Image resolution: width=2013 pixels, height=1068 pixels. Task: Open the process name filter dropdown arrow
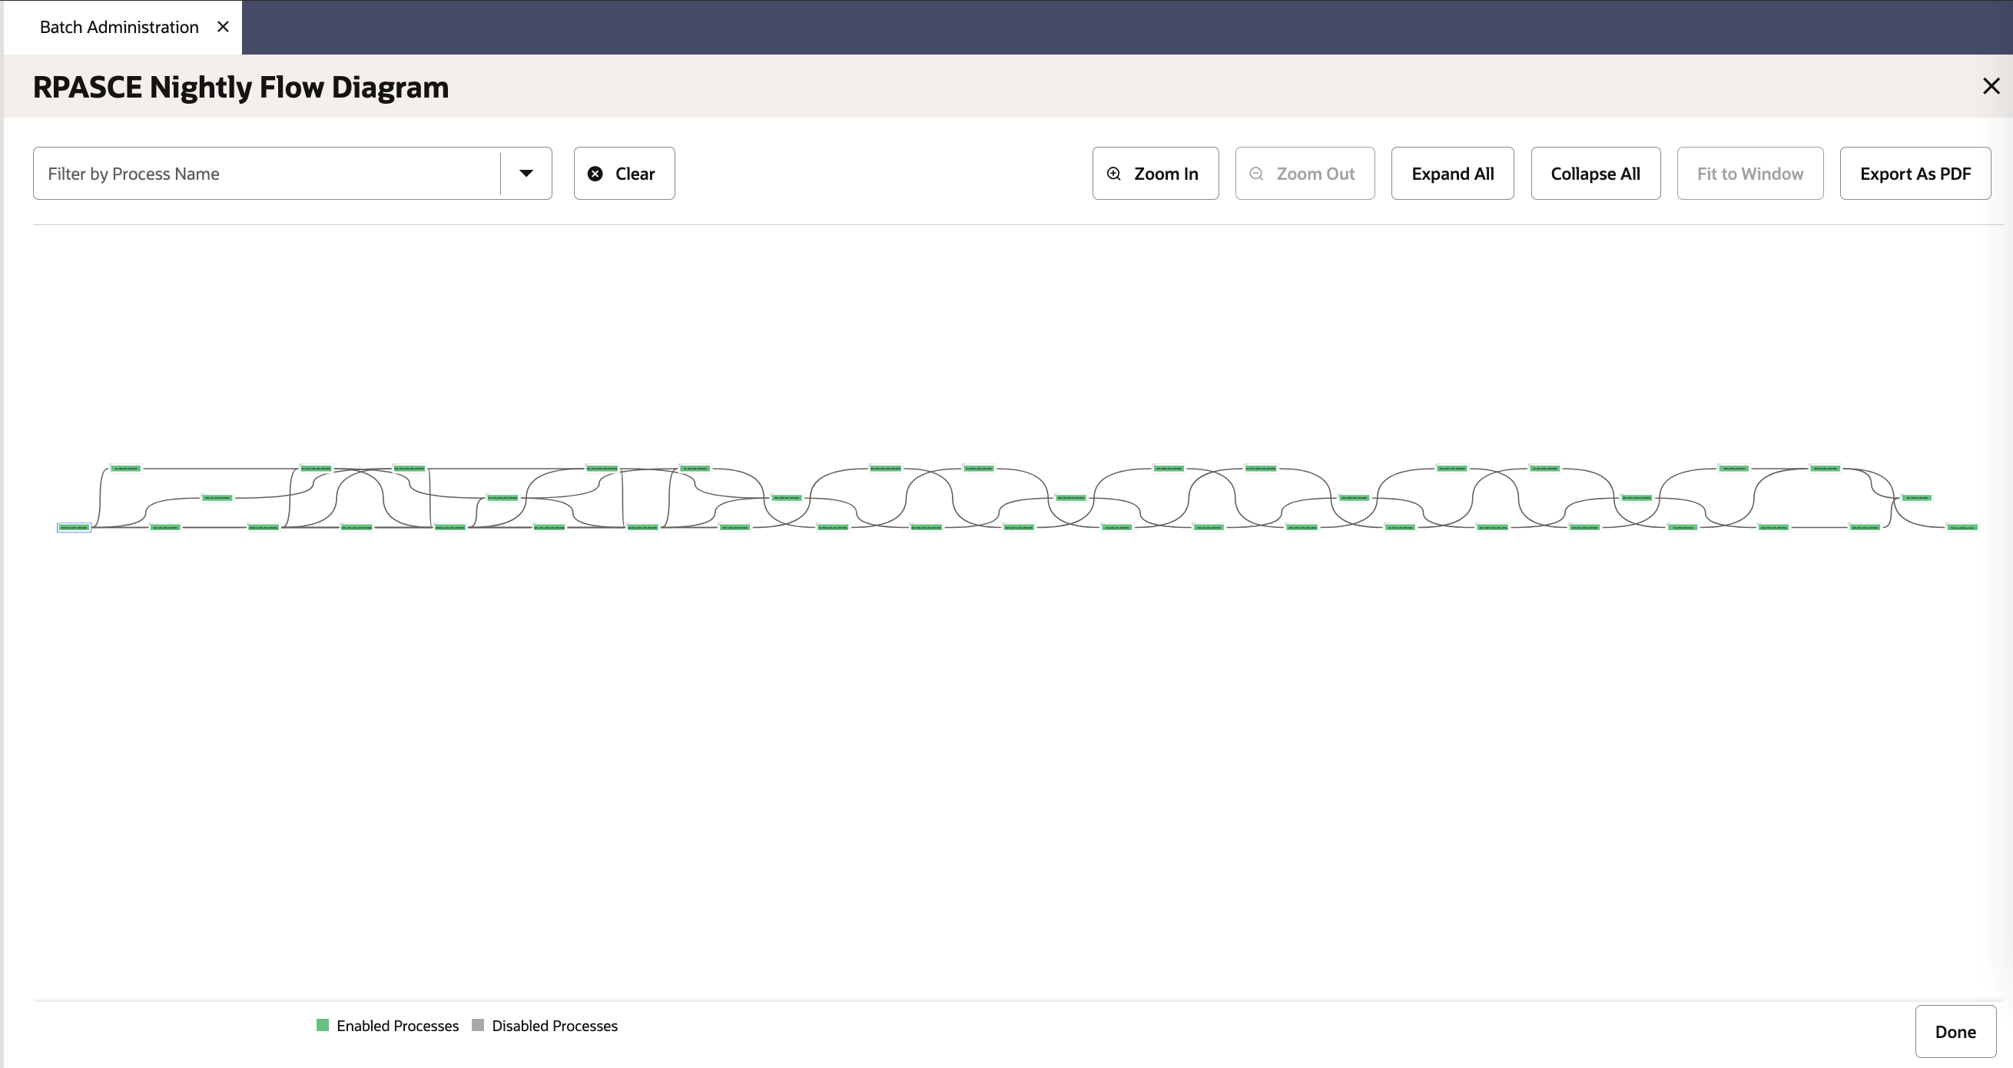tap(526, 174)
